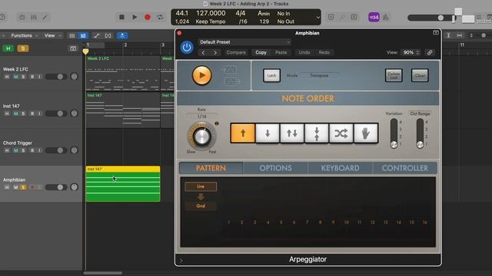Viewport: 492px width, 276px height.
Task: Show automation with the curve icon
Action: [97, 36]
